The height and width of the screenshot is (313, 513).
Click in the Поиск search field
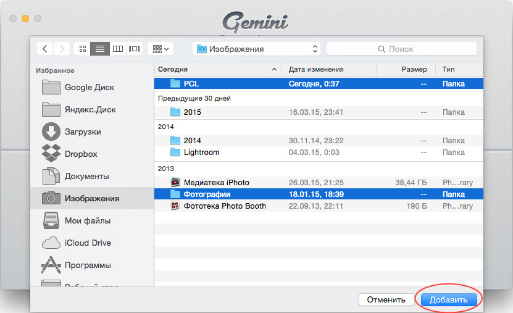click(x=401, y=49)
